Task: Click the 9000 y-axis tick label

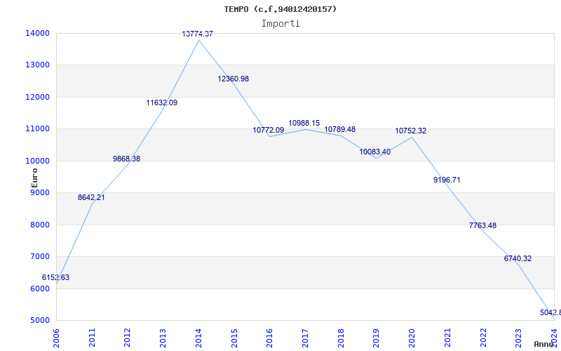Action: (x=40, y=192)
